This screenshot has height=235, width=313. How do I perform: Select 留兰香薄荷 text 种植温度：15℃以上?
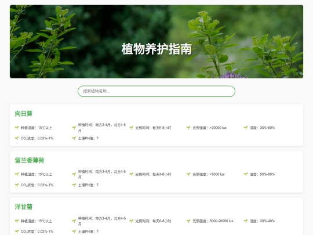point(37,175)
